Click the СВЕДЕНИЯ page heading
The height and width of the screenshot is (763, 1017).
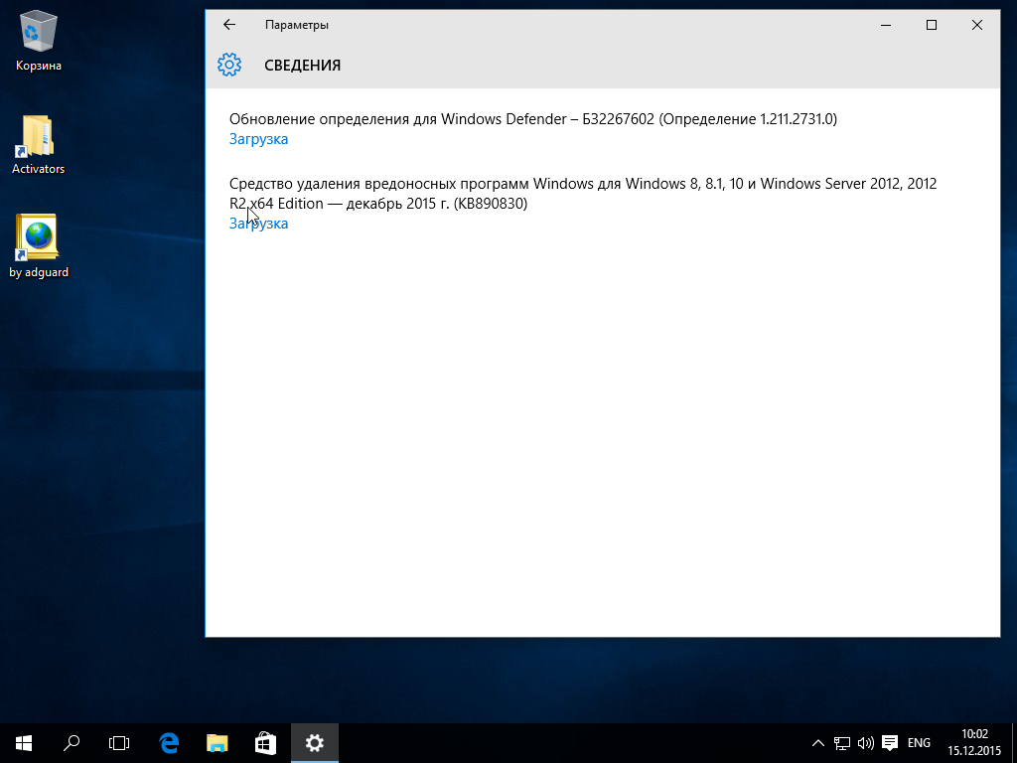pos(302,65)
